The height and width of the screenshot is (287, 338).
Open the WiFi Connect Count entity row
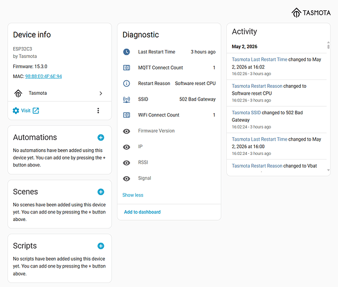click(169, 115)
